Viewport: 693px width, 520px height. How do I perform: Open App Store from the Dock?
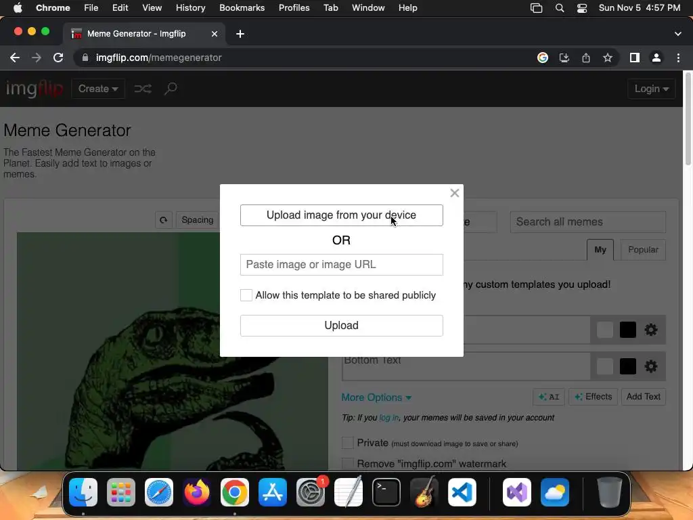point(273,492)
